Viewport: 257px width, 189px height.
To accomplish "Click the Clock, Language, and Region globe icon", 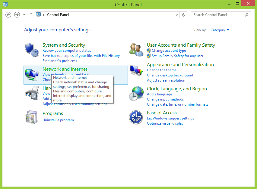I will click(x=136, y=93).
